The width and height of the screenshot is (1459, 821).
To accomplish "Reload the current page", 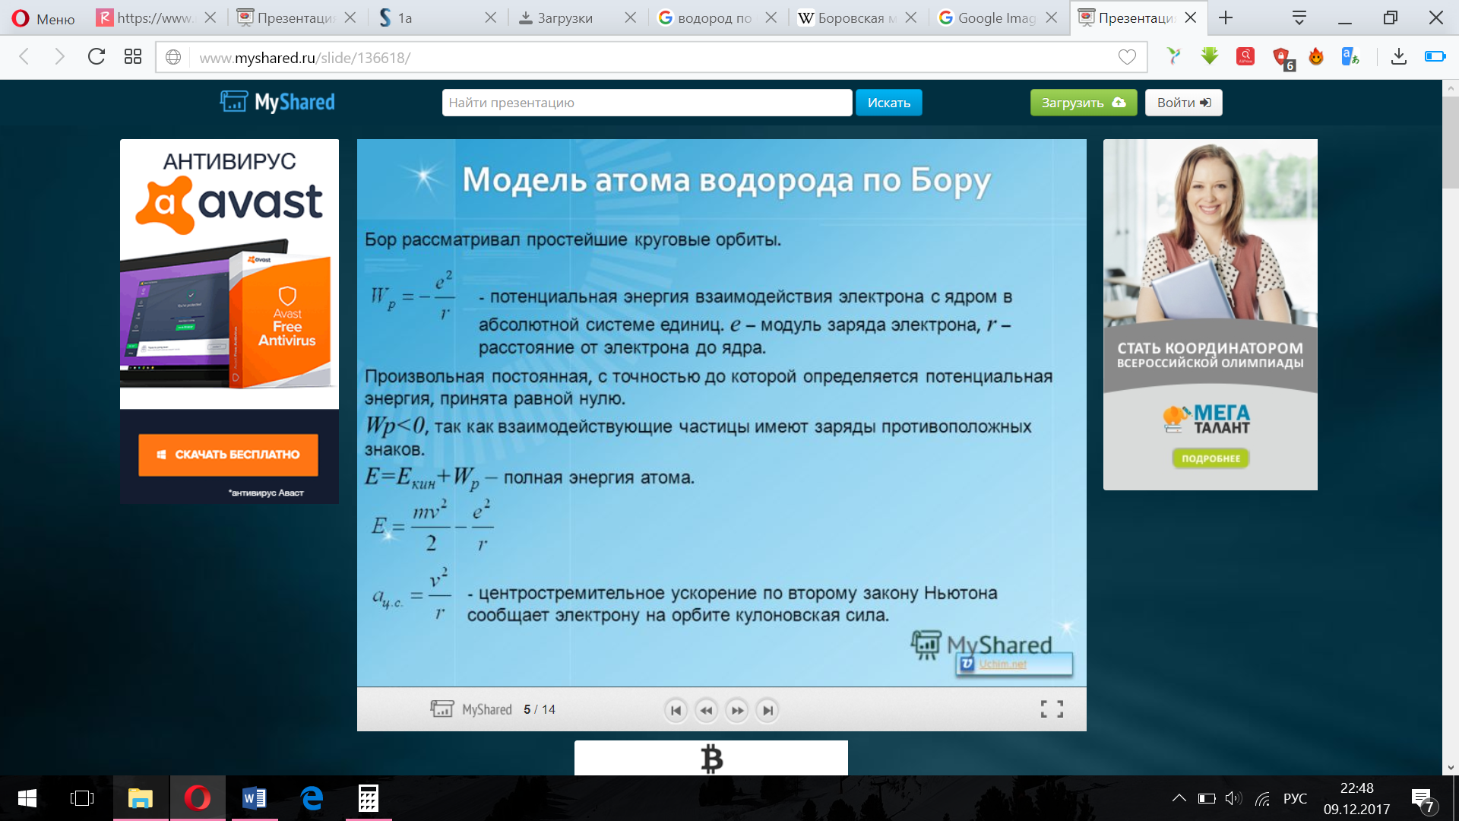I will point(97,57).
